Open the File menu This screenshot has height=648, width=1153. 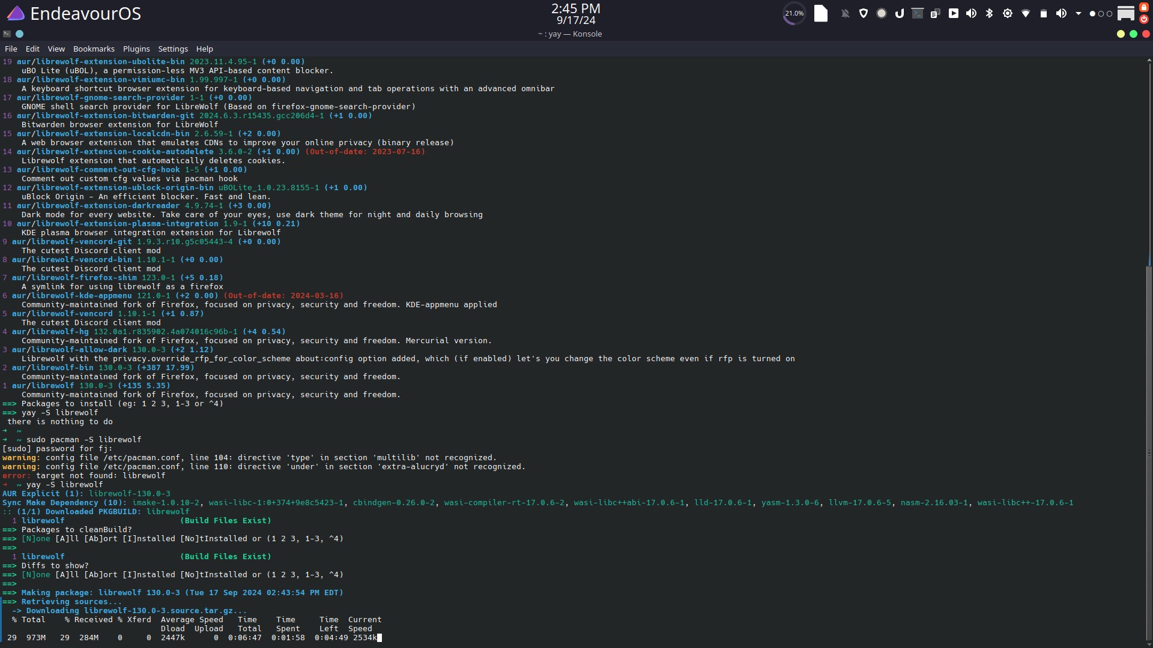coord(11,49)
